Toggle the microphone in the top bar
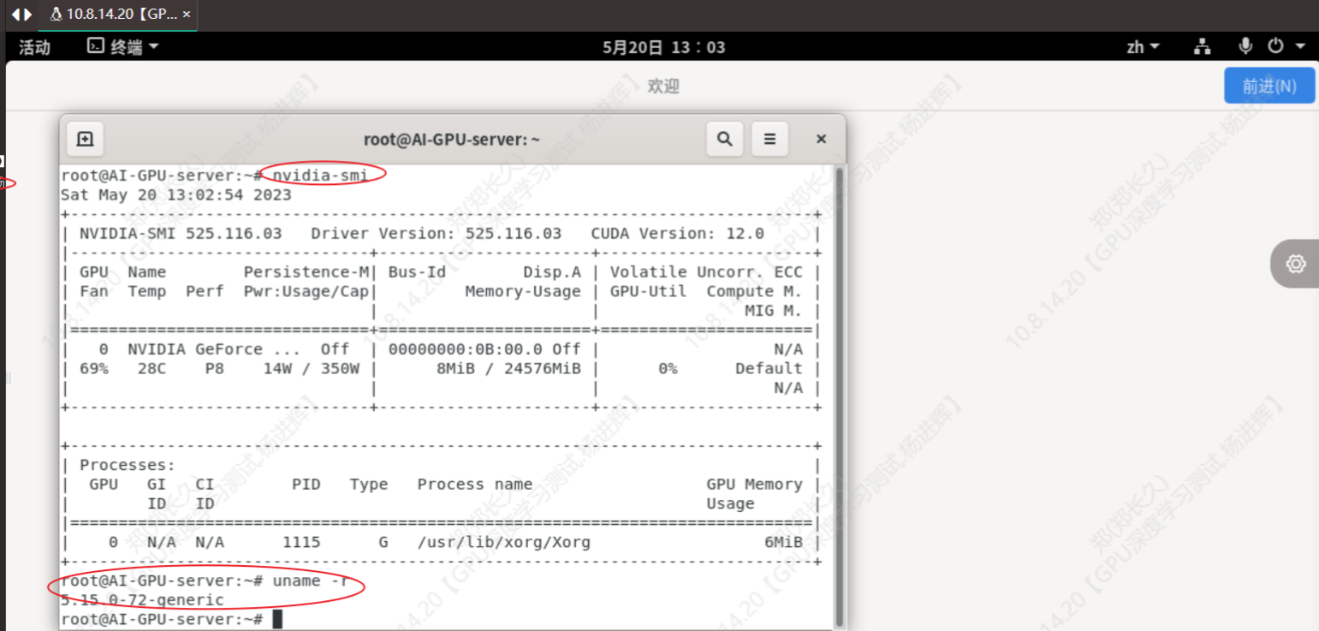The image size is (1319, 631). 1245,47
